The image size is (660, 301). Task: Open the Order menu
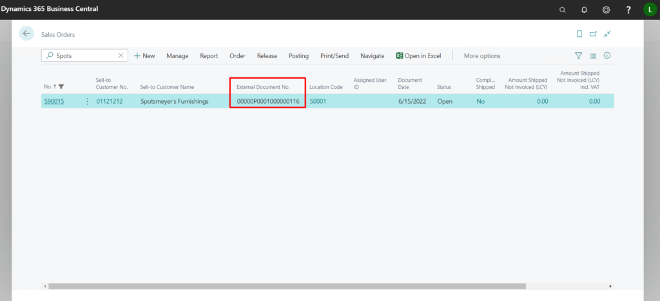click(x=237, y=55)
